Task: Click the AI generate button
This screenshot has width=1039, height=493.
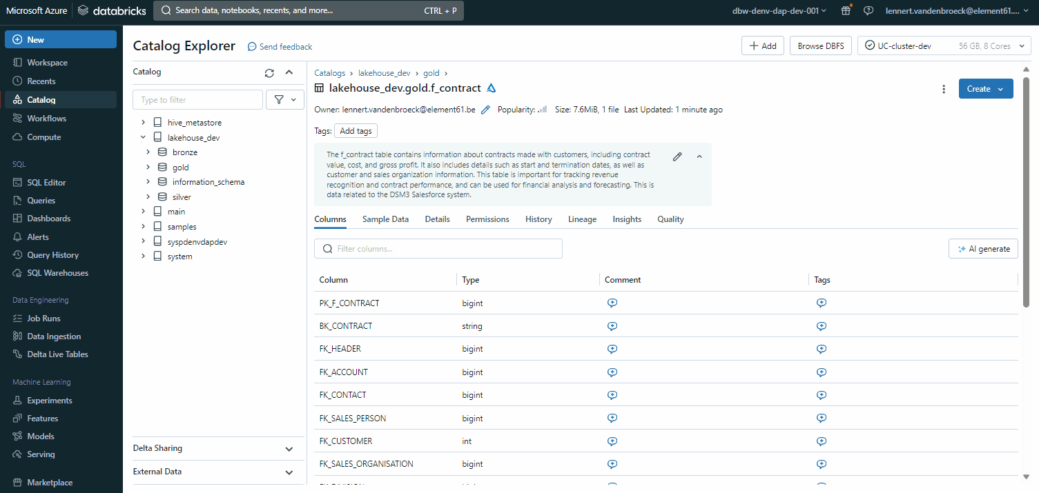Action: (983, 249)
